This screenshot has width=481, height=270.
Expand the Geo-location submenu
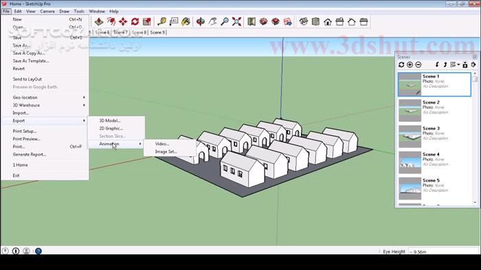45,97
